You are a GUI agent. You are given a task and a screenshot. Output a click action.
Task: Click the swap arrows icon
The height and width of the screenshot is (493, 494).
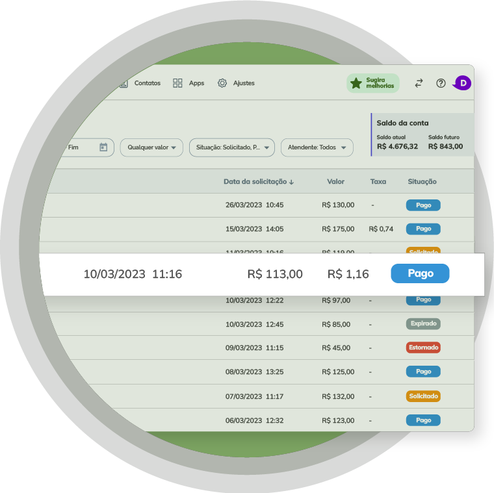click(419, 83)
